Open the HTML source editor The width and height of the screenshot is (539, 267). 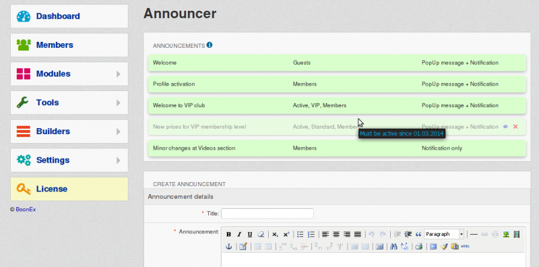[x=466, y=246]
